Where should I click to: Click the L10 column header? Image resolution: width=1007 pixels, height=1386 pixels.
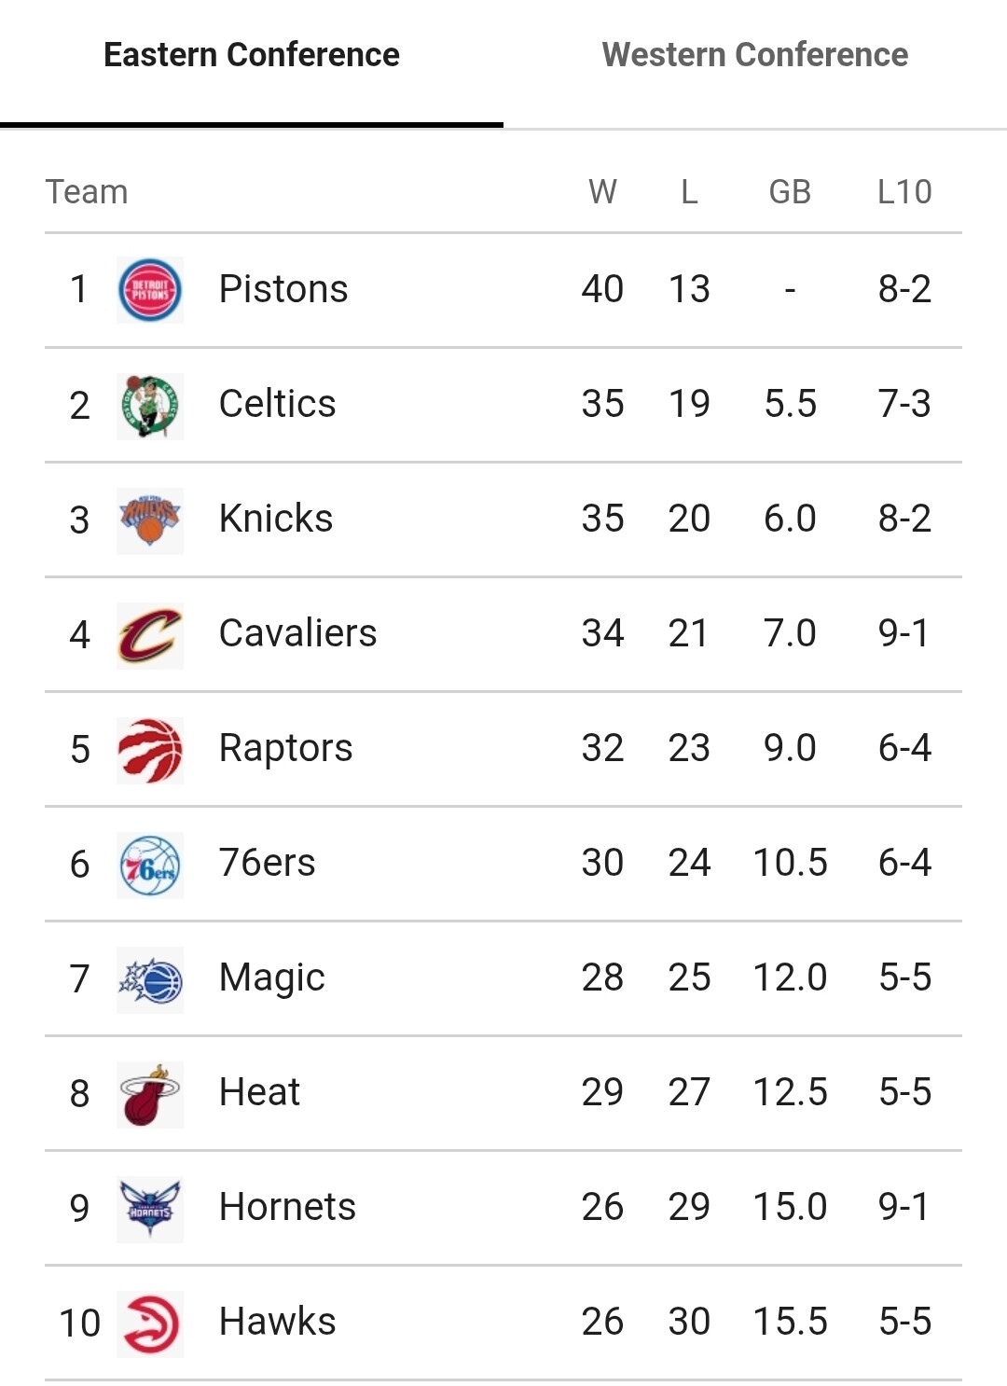[x=904, y=192]
